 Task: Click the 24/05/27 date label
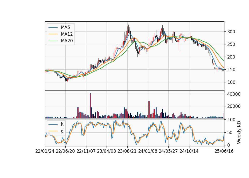[168, 151]
